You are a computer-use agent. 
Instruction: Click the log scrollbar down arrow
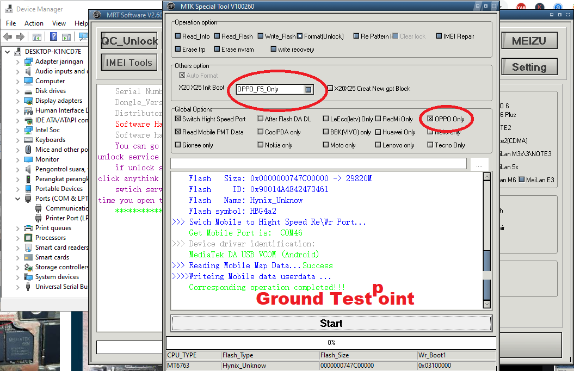[x=486, y=304]
